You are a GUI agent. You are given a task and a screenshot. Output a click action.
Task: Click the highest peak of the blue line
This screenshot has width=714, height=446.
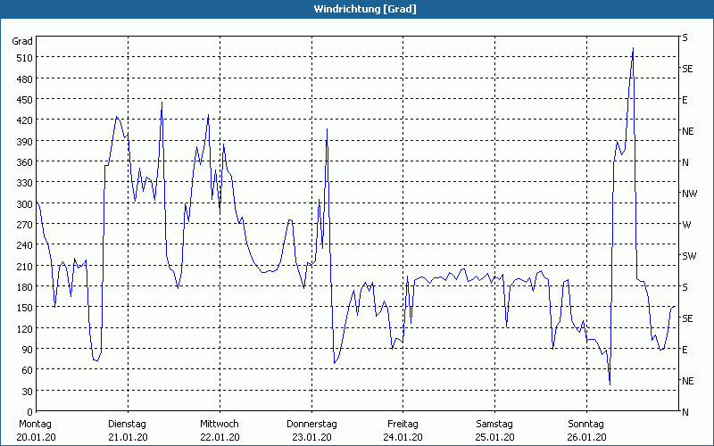pos(633,48)
